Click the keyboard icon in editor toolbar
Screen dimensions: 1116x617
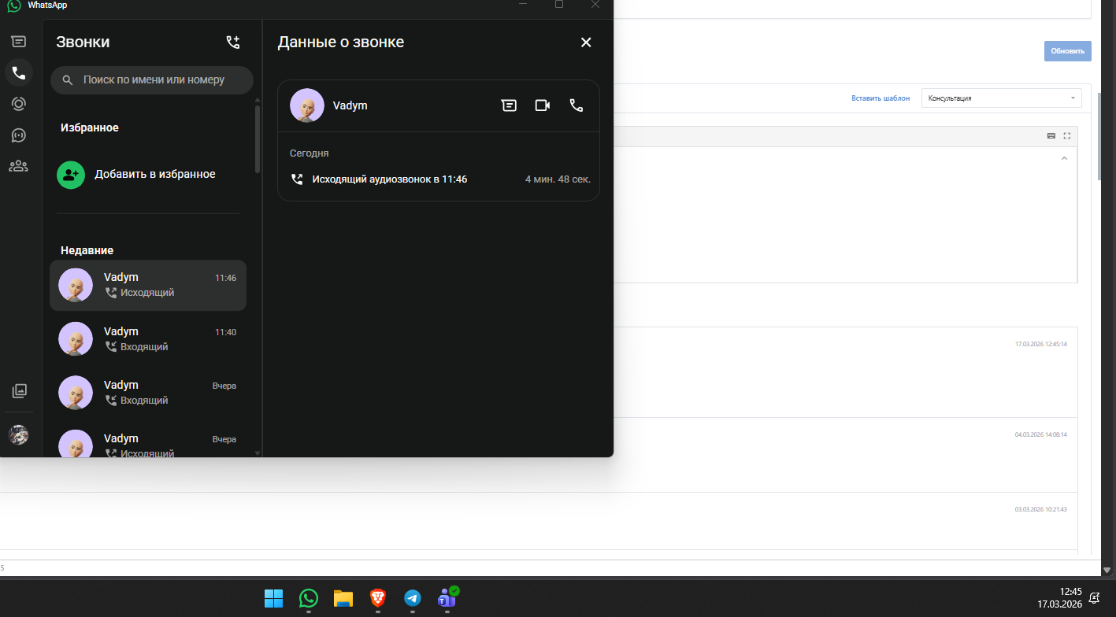tap(1051, 135)
